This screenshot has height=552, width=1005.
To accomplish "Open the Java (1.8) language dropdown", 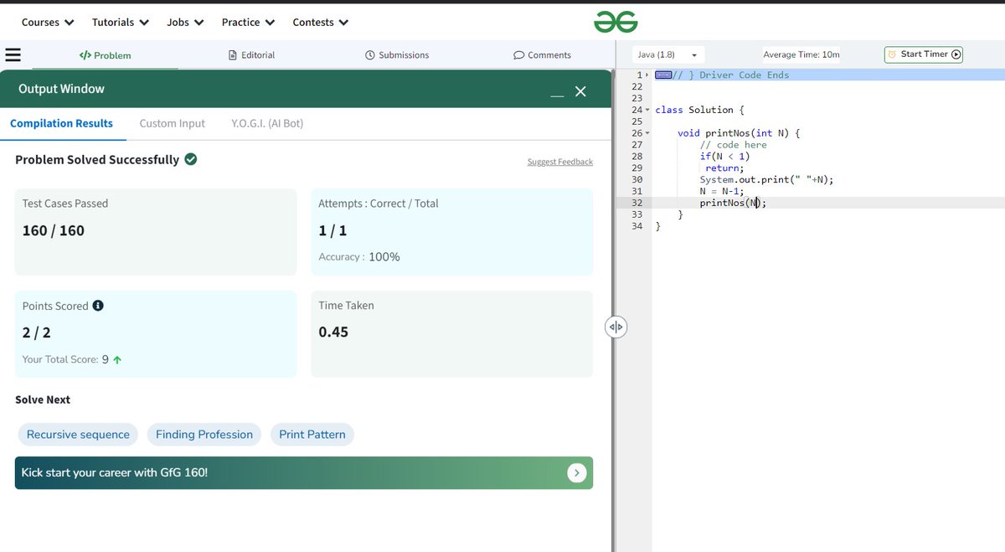I will click(x=667, y=54).
